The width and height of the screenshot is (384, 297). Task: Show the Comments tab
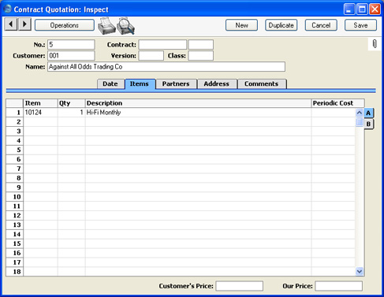(x=262, y=84)
